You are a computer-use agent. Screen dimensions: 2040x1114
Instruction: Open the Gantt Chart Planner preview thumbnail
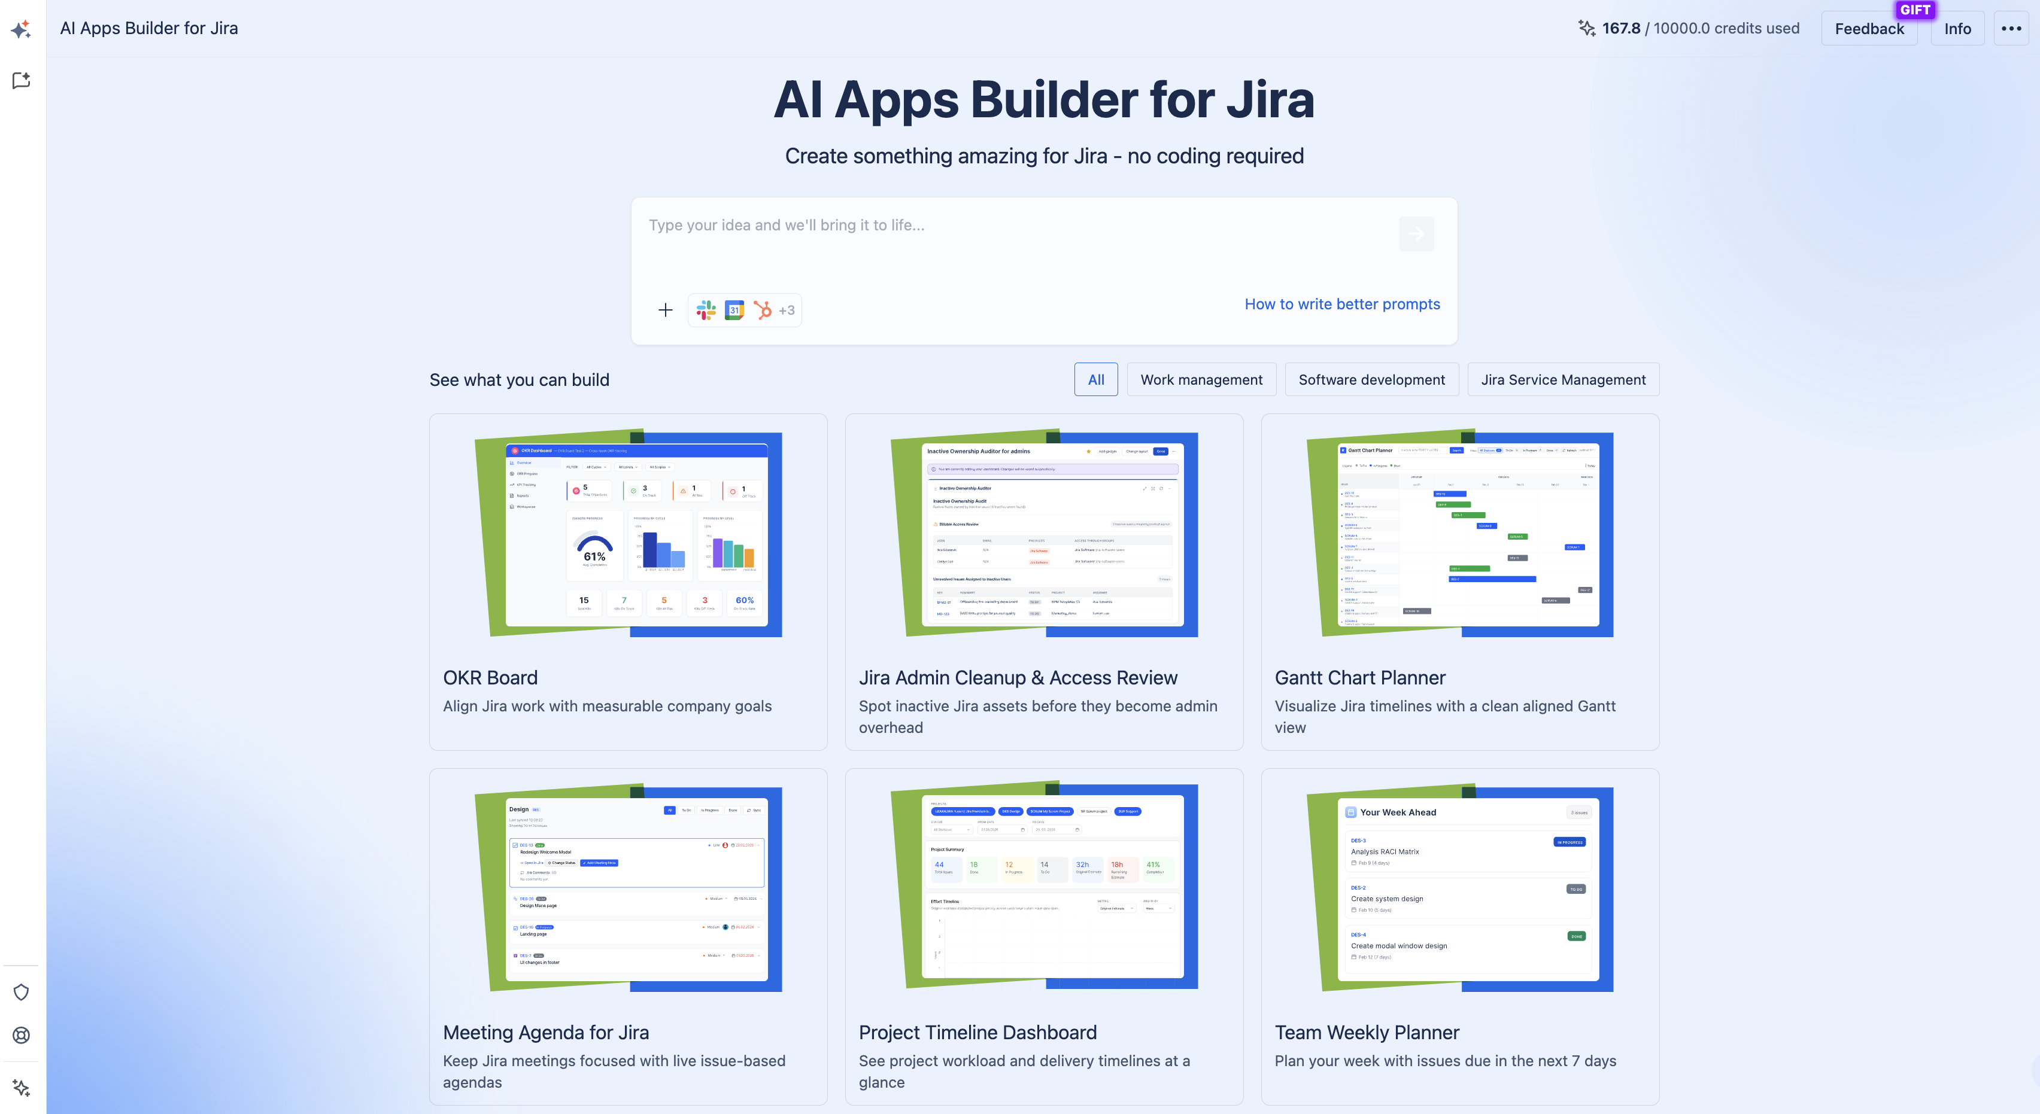click(x=1459, y=534)
